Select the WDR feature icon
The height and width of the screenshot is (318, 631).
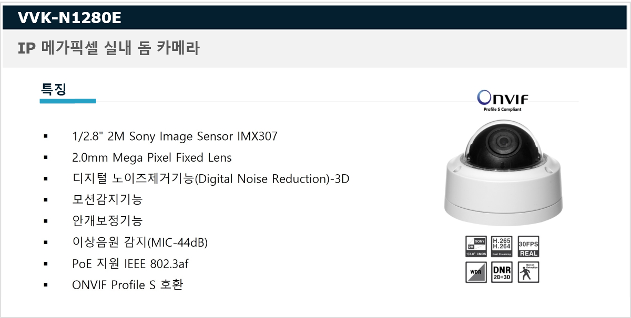point(476,272)
